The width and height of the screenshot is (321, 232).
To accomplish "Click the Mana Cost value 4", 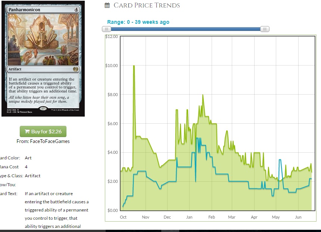I will [x=26, y=167].
